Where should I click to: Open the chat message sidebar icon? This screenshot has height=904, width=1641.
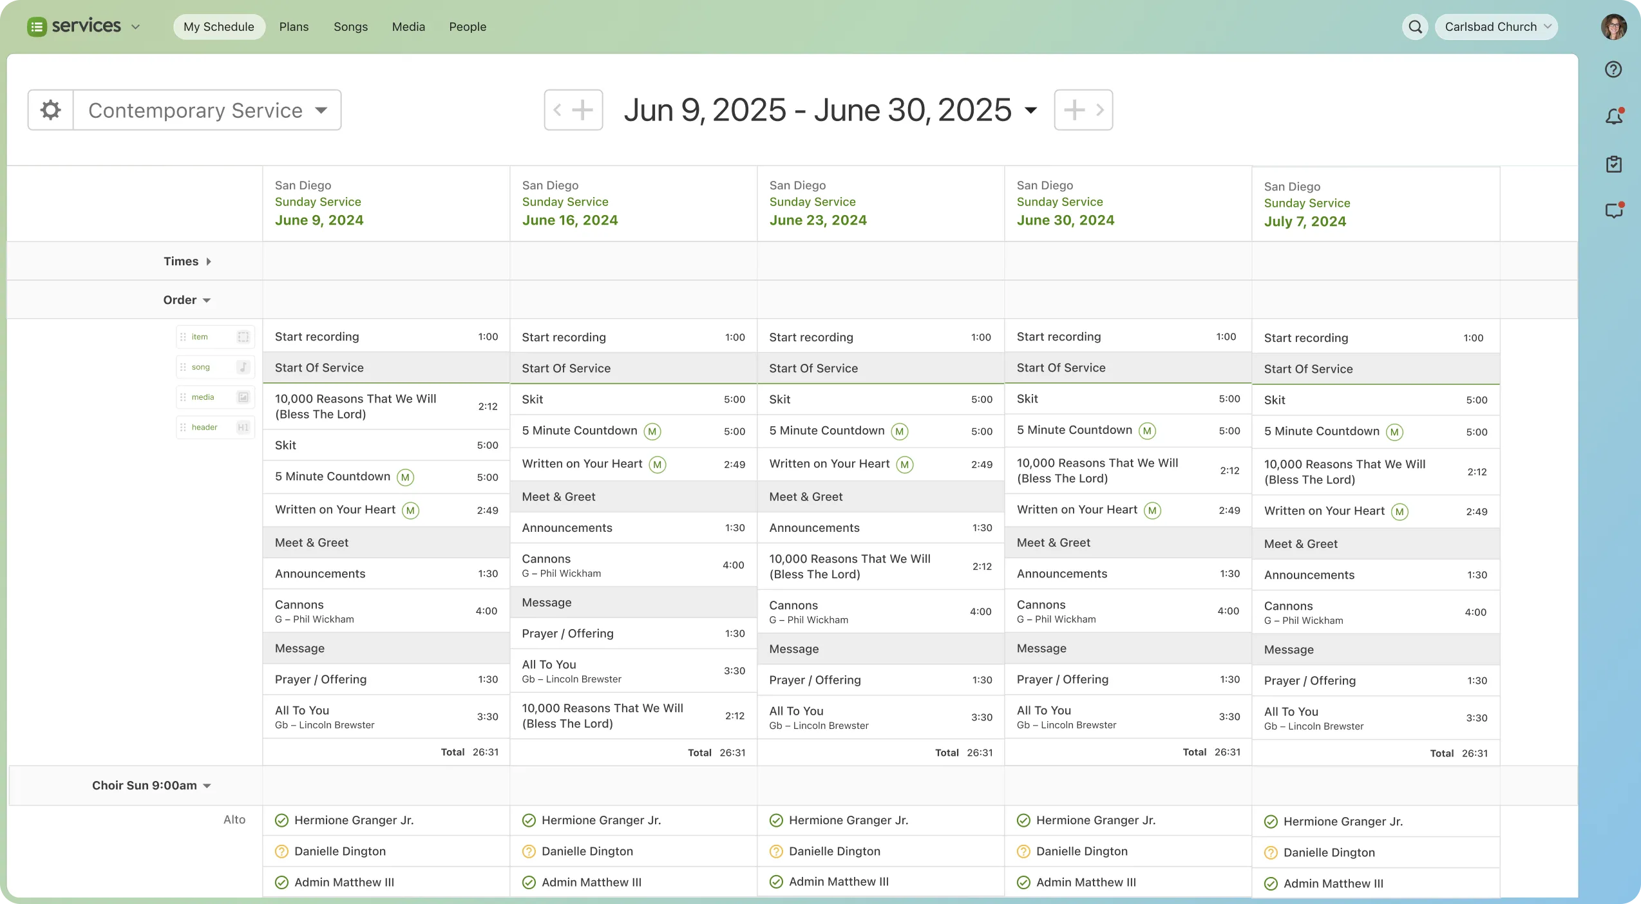(1613, 211)
